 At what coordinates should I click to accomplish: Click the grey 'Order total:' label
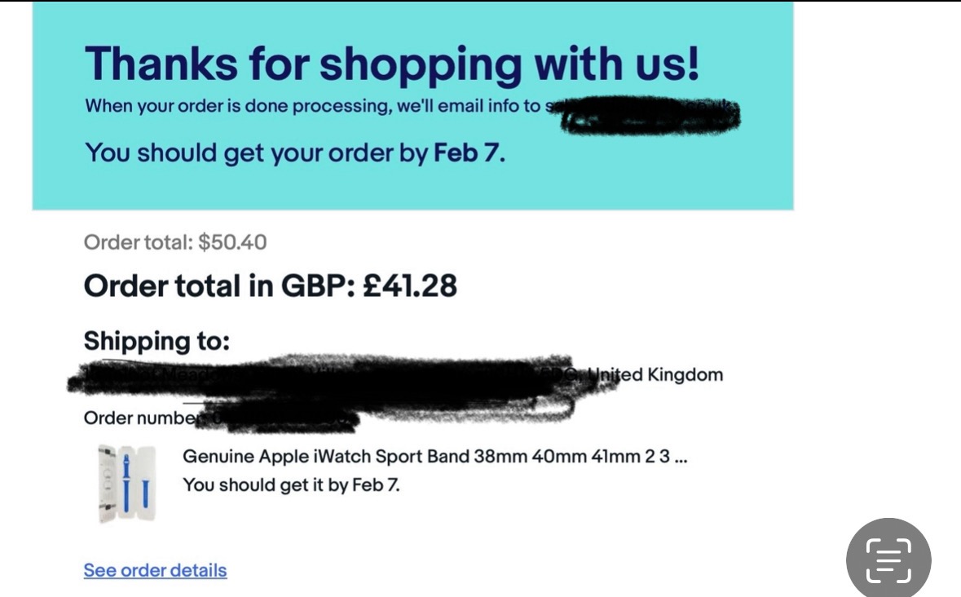coord(139,242)
